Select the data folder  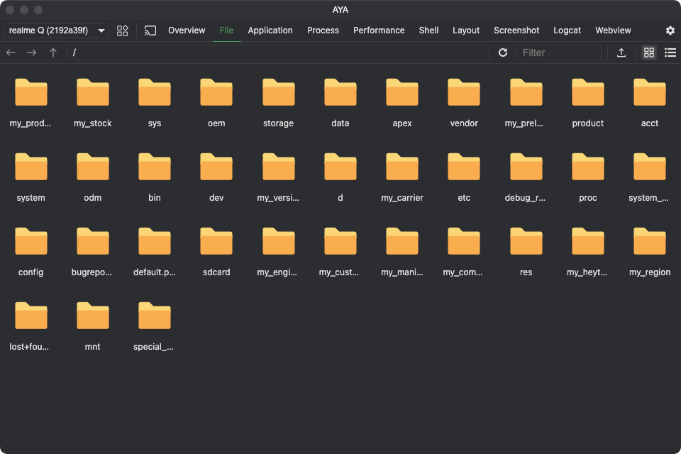pyautogui.click(x=340, y=103)
